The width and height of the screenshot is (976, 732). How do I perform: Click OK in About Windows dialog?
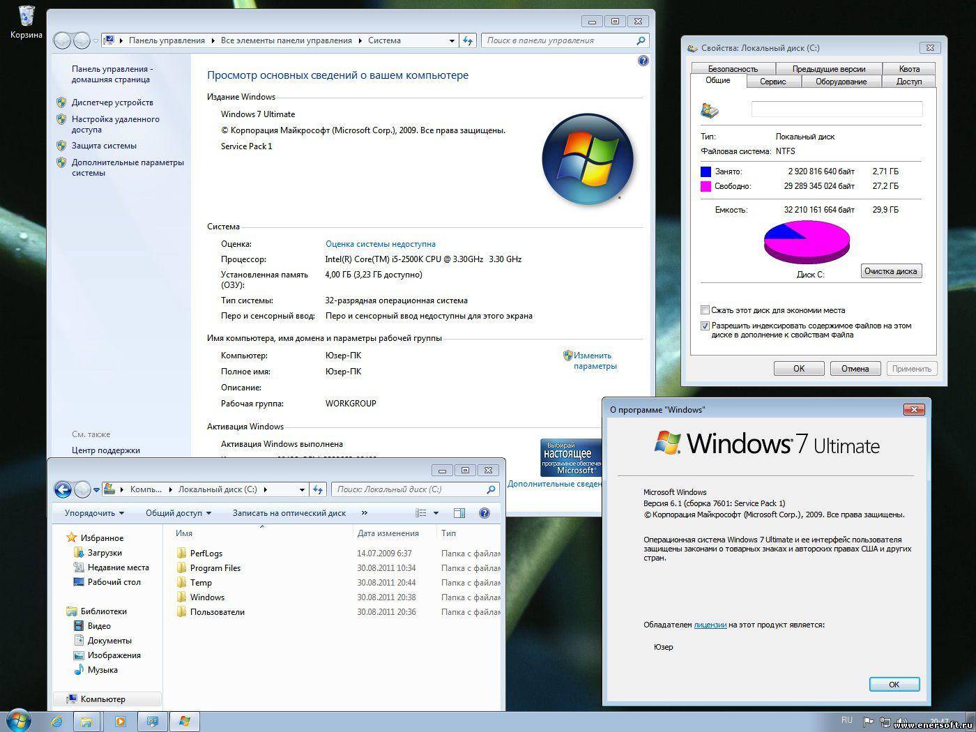(894, 685)
